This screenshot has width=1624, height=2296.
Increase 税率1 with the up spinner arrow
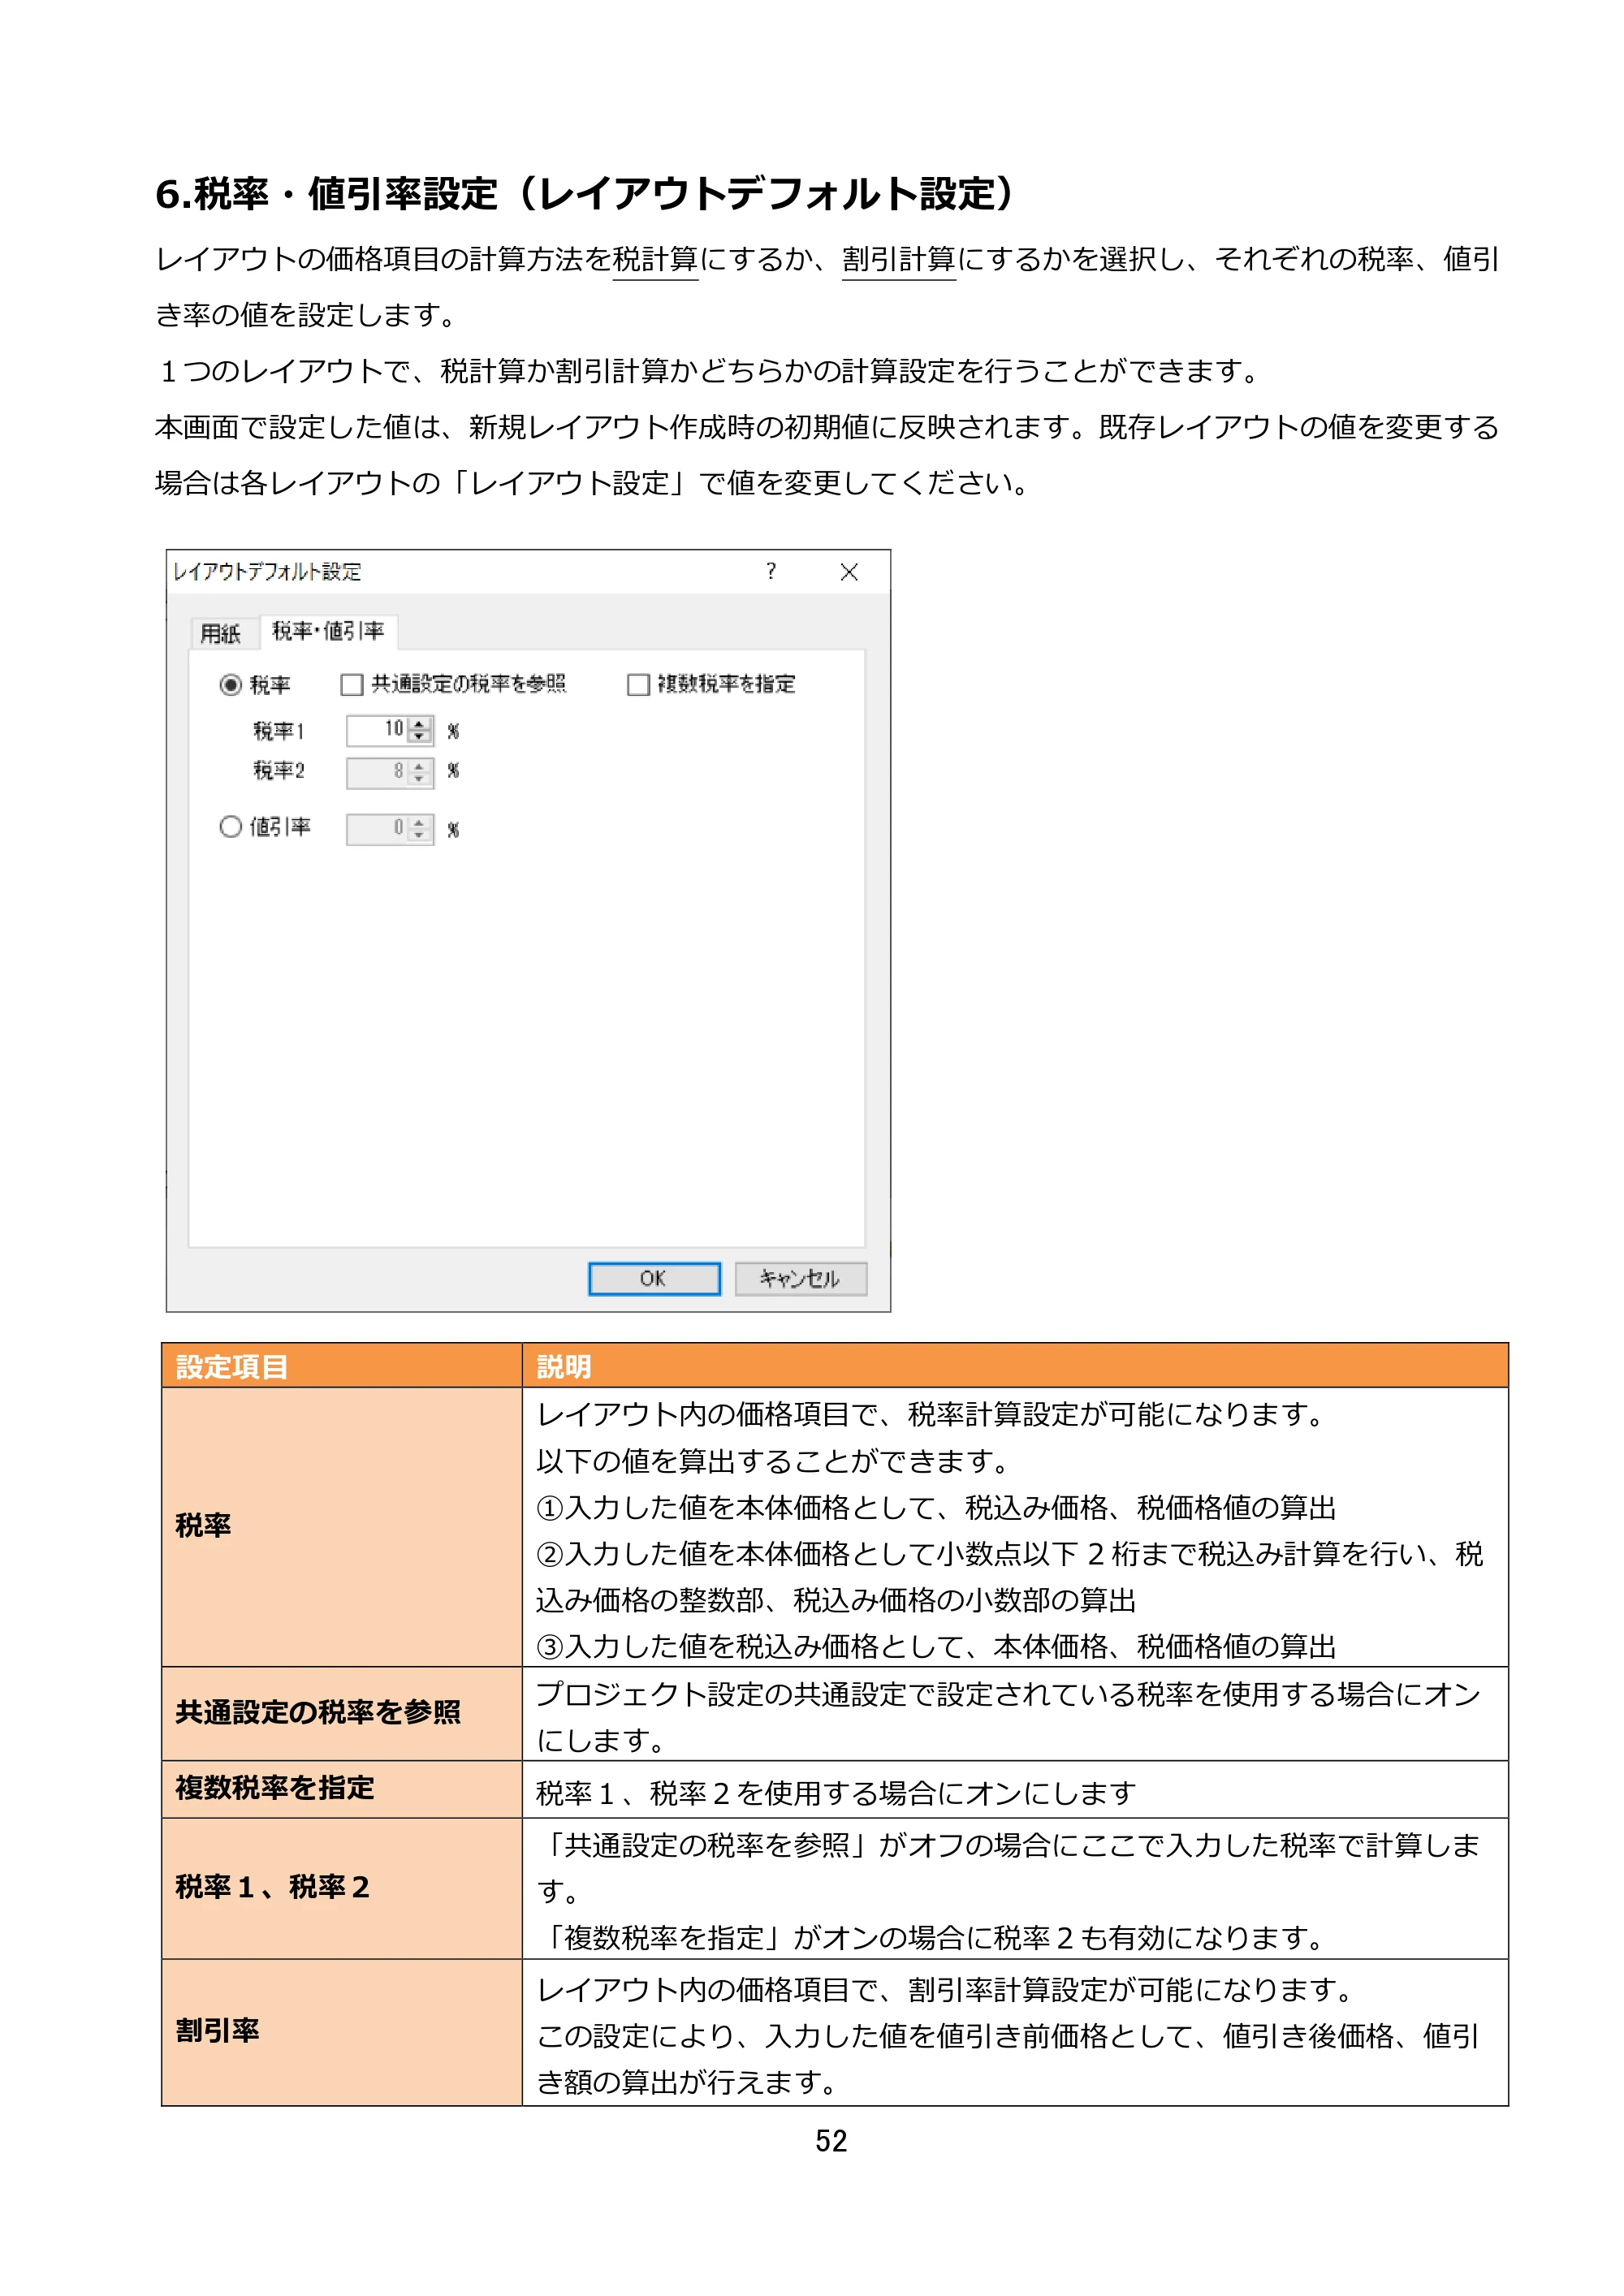pyautogui.click(x=420, y=723)
